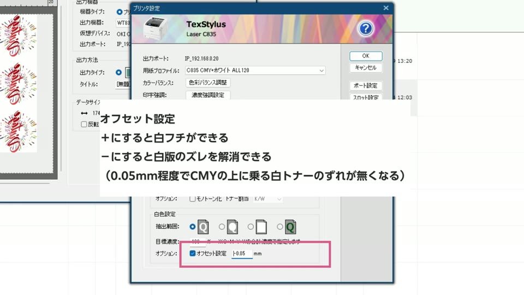The width and height of the screenshot is (524, 295).
Task: Open ポート設定 button
Action: click(366, 86)
